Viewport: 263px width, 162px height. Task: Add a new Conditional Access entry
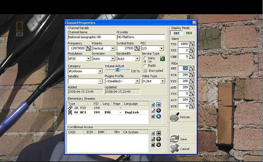click(153, 133)
